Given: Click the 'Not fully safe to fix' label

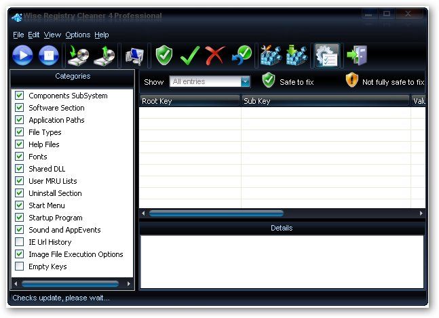Looking at the screenshot, I should click(x=393, y=82).
